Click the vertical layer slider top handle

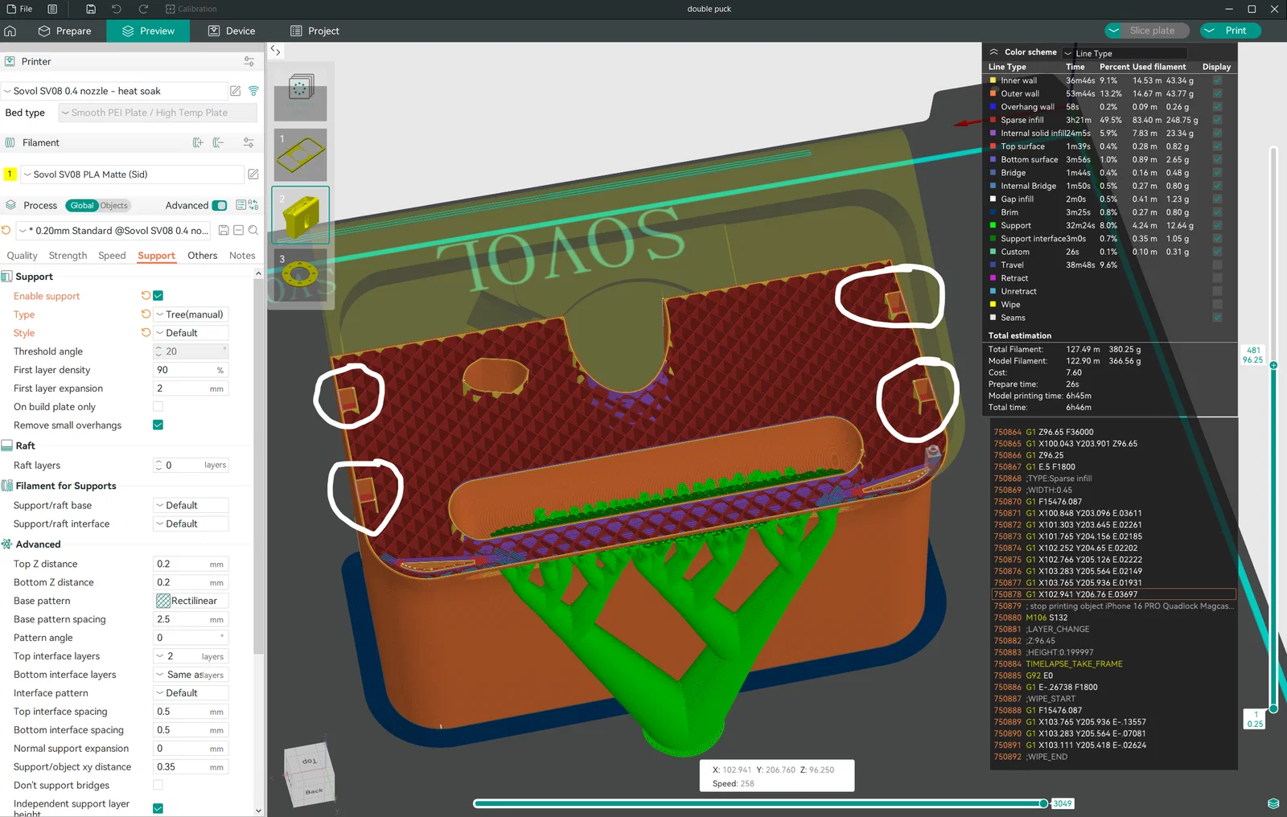1273,365
